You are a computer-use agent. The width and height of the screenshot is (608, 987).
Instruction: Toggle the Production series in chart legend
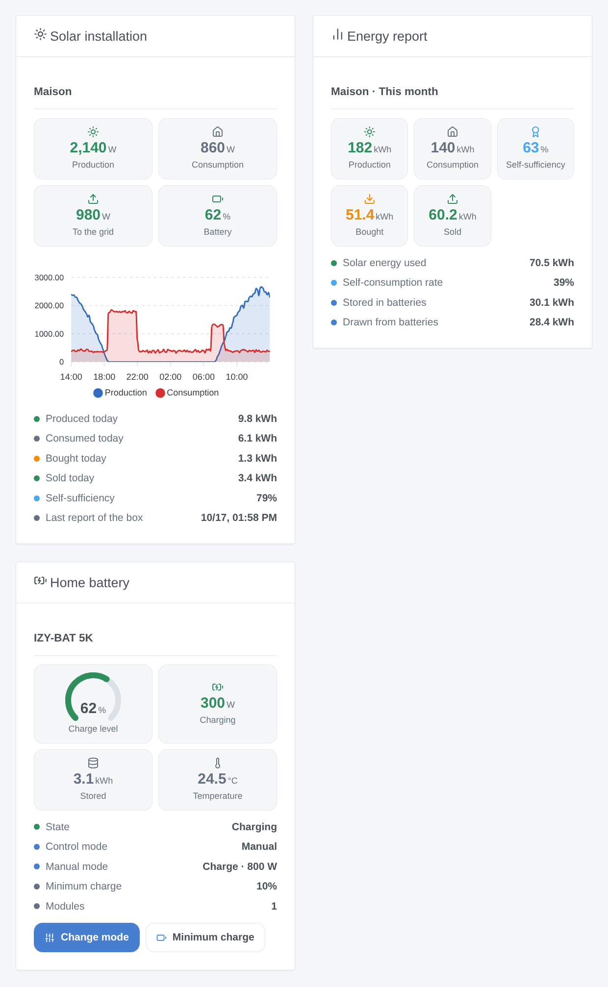pyautogui.click(x=120, y=393)
